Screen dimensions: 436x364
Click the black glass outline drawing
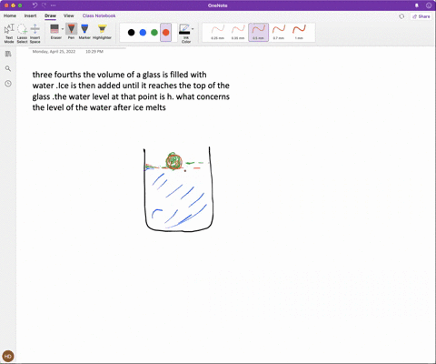tap(178, 189)
